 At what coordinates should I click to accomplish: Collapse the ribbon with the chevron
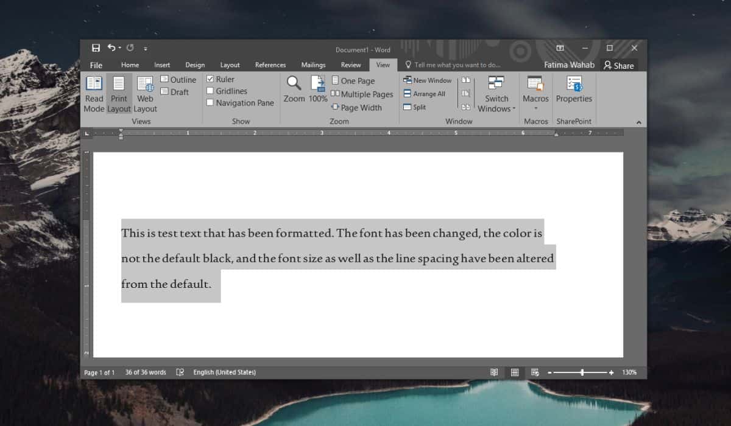[x=638, y=121]
